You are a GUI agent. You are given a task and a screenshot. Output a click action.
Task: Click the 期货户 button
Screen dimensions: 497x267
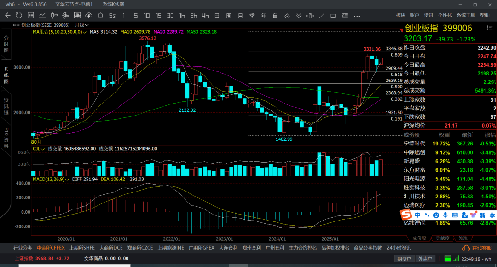pyautogui.click(x=404, y=259)
